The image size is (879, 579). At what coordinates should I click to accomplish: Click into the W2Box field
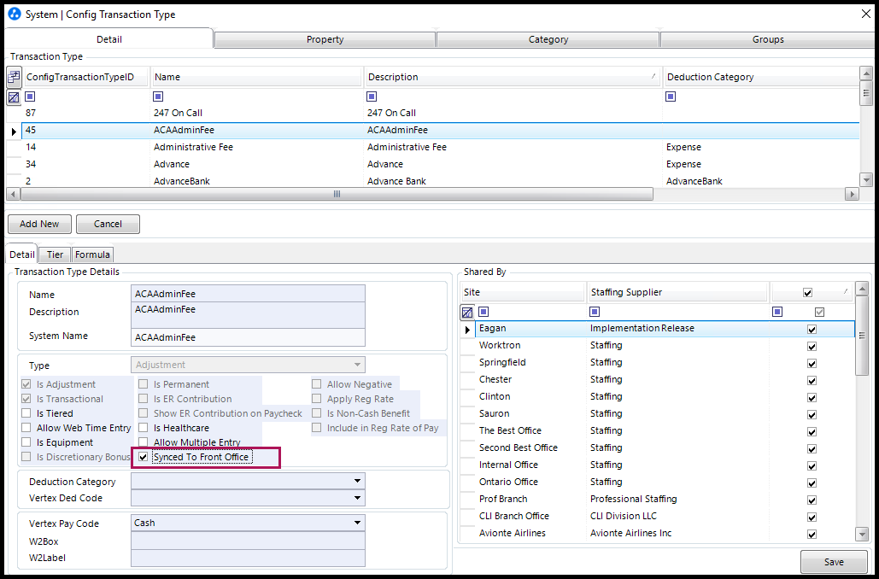tap(248, 541)
